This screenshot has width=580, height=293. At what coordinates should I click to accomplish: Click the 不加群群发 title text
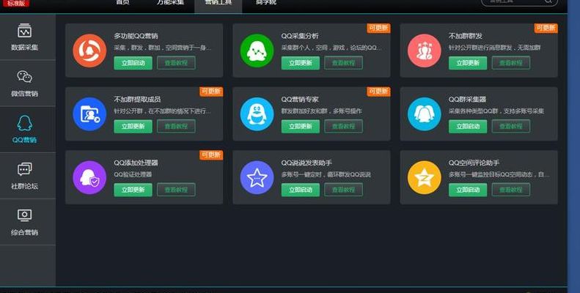coord(466,36)
